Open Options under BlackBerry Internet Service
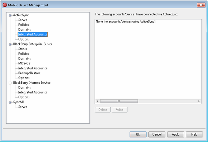 [24, 97]
